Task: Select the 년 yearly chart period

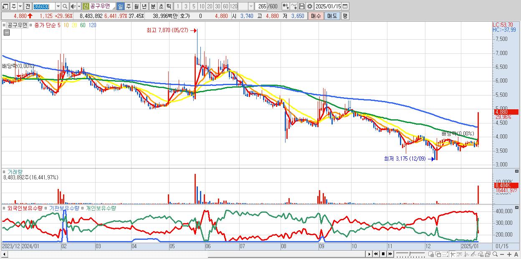Action: click(144, 6)
